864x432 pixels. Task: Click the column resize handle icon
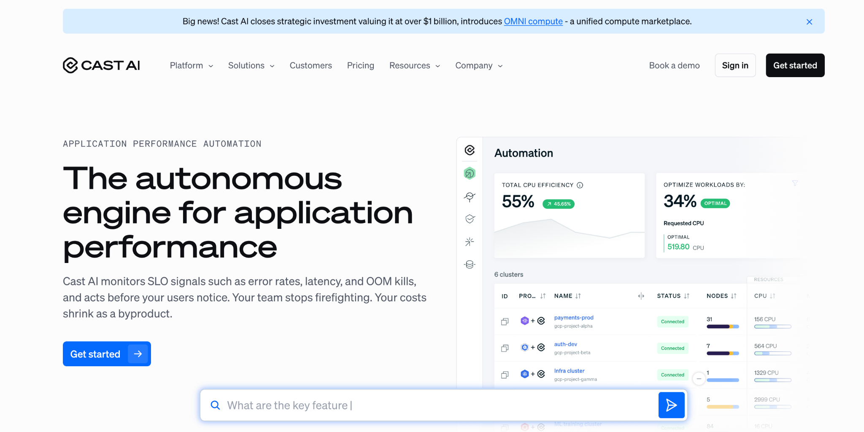pyautogui.click(x=641, y=296)
